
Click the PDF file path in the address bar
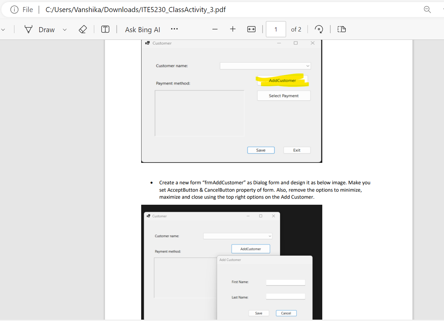135,9
